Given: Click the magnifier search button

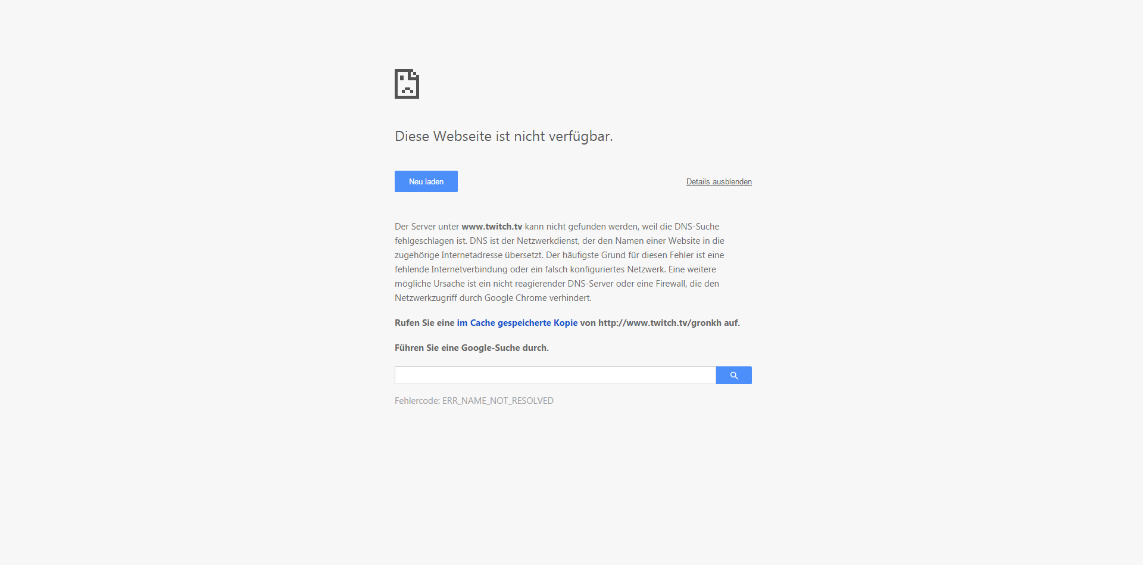Looking at the screenshot, I should pos(733,375).
